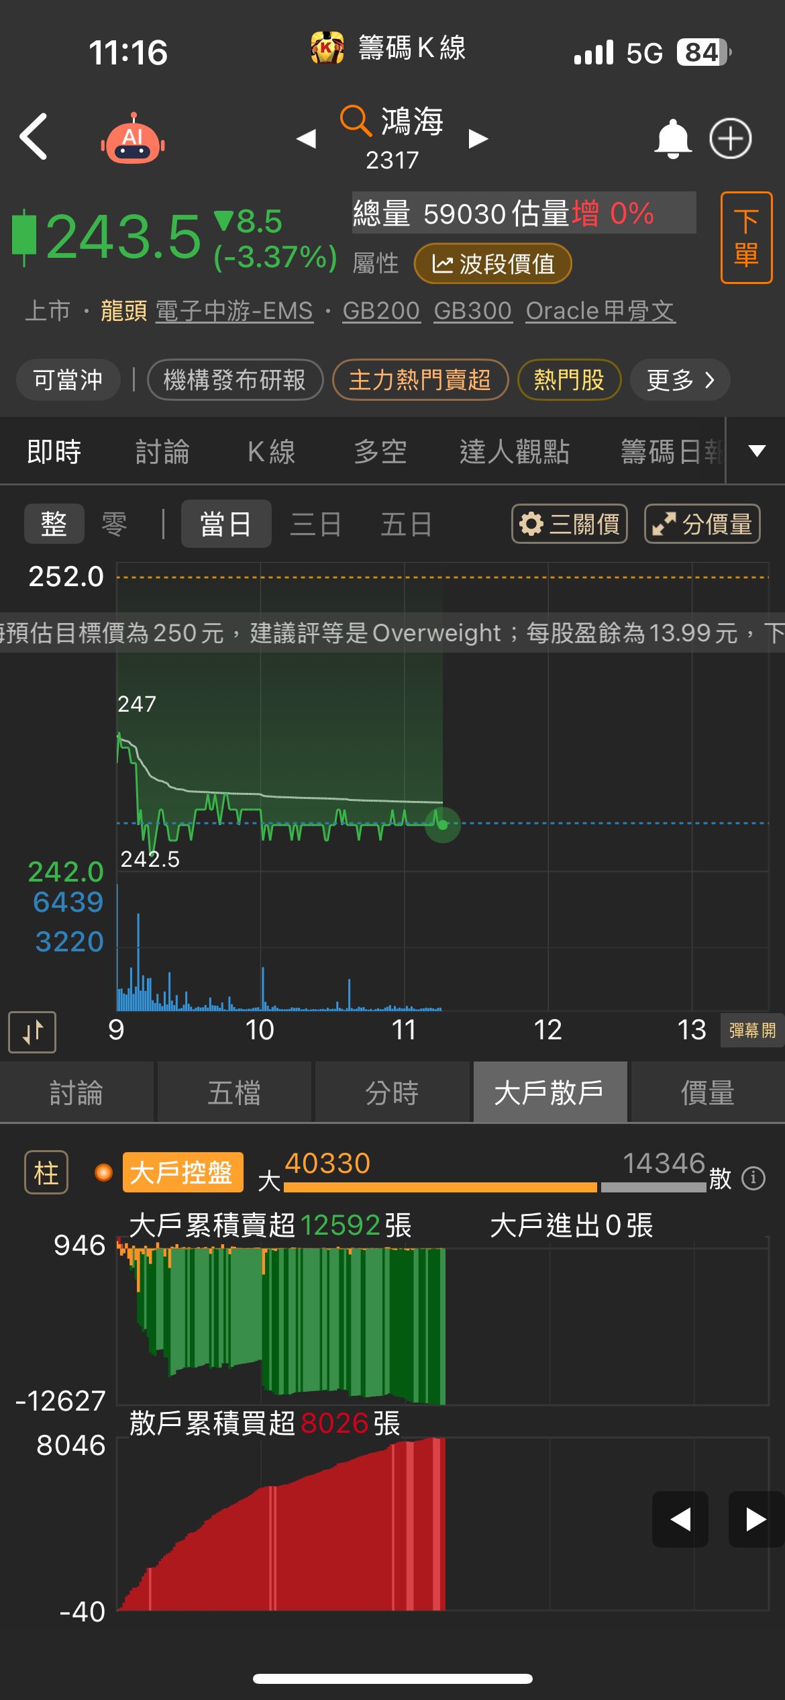This screenshot has height=1700, width=785.
Task: Tap the stock code 2317
Action: point(392,160)
